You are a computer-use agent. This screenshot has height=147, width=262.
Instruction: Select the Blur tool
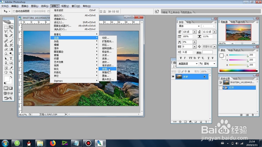(6, 54)
